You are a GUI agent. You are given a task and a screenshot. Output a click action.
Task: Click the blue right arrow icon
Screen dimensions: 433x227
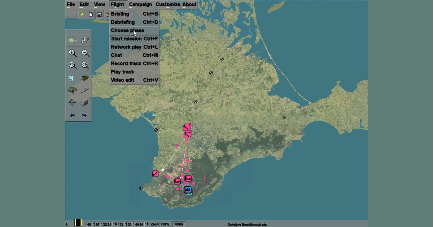(85, 115)
